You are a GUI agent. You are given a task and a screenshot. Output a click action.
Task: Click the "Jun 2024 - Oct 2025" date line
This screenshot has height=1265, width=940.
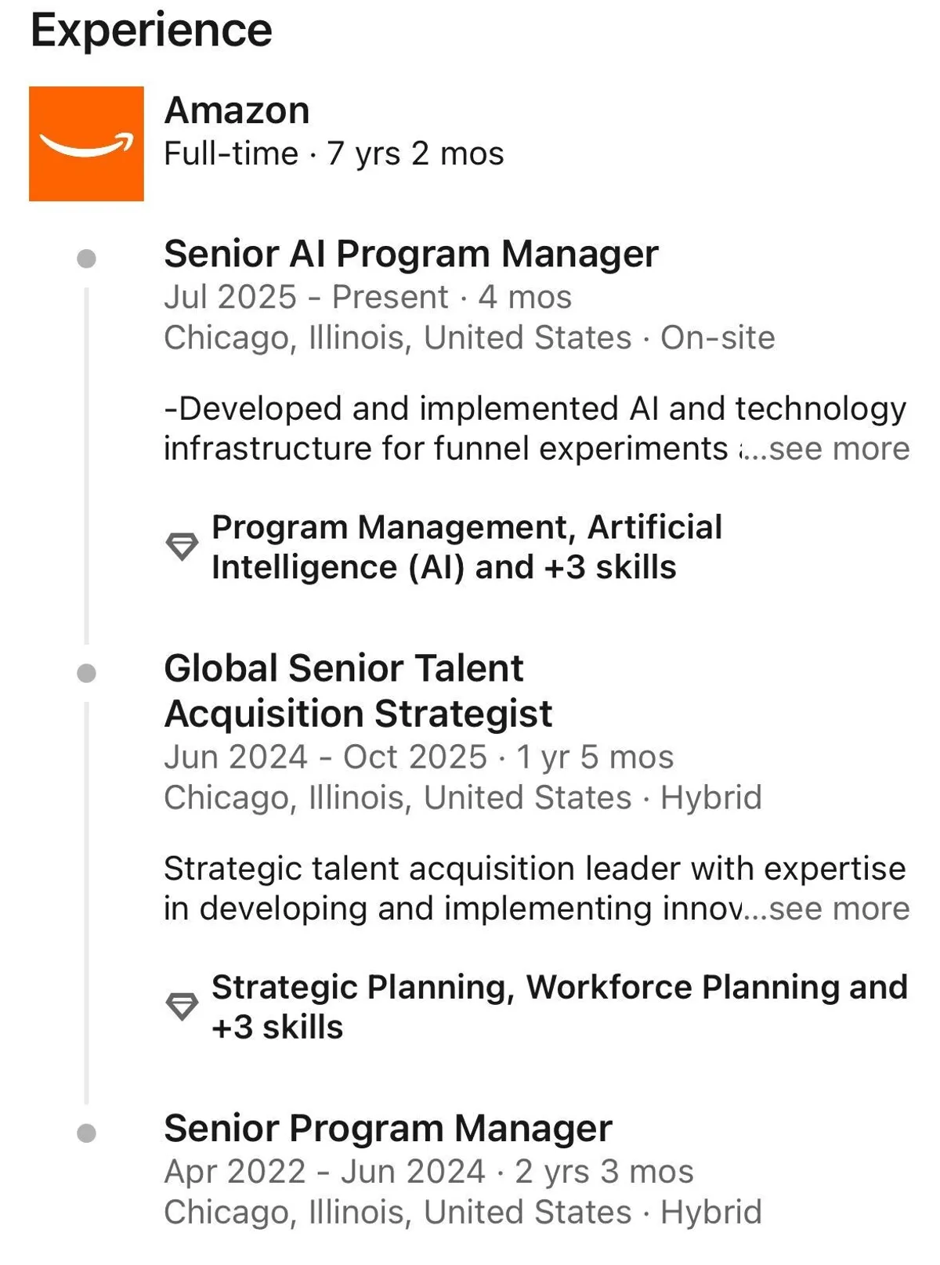pos(418,757)
